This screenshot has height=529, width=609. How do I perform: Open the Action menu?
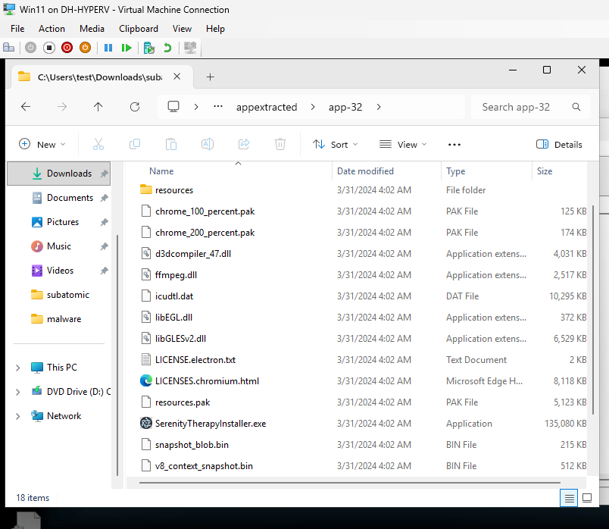coord(52,29)
